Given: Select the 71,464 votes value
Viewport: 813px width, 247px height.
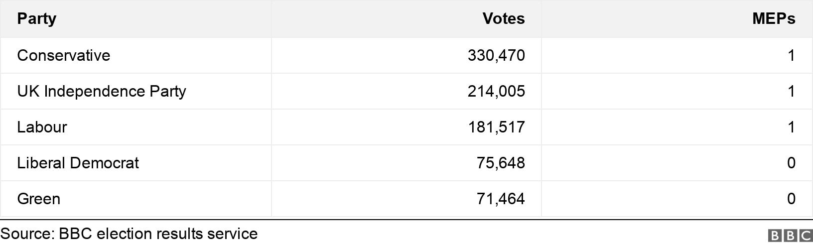Looking at the screenshot, I should point(501,199).
